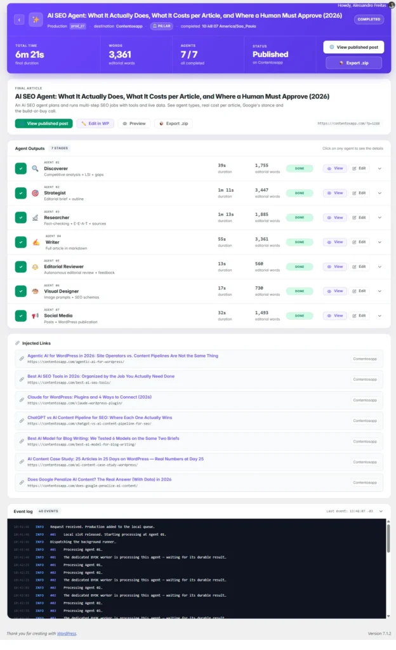This screenshot has height=650, width=396.
Task: Click the paperclip icon beside Injected Links
Action: click(x=17, y=343)
